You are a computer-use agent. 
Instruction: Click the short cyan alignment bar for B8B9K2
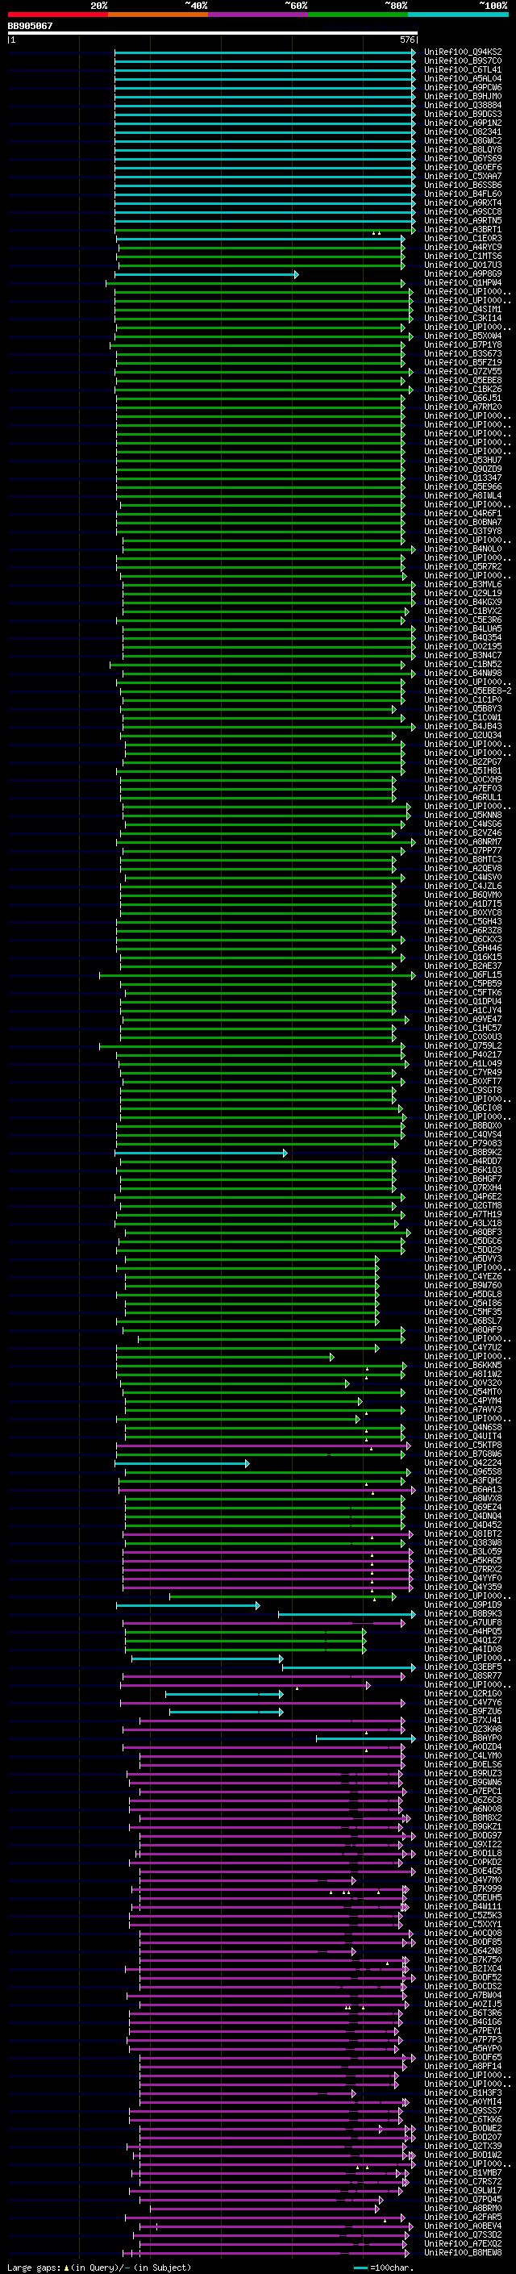click(201, 1153)
